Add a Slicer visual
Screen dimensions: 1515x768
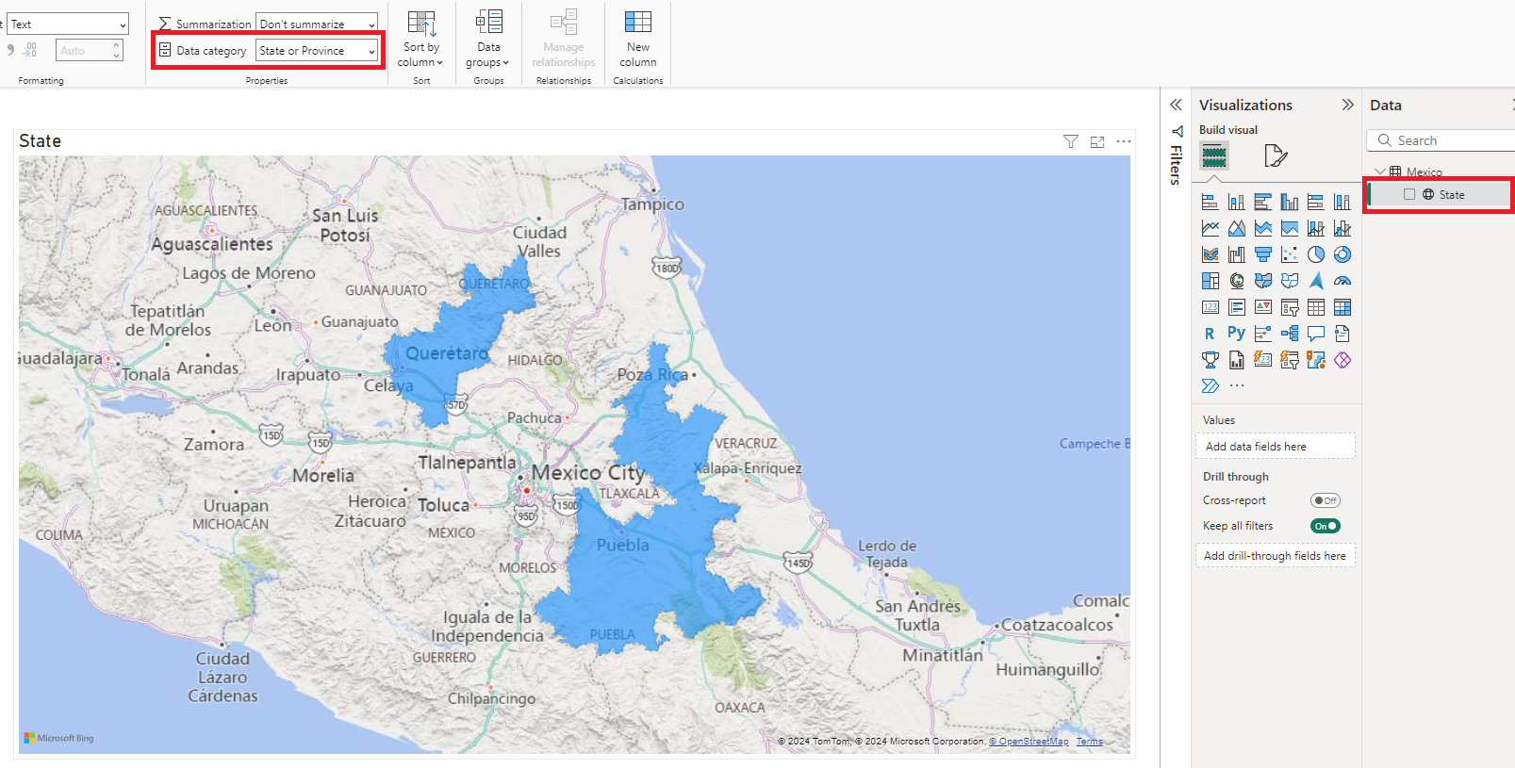click(1289, 307)
